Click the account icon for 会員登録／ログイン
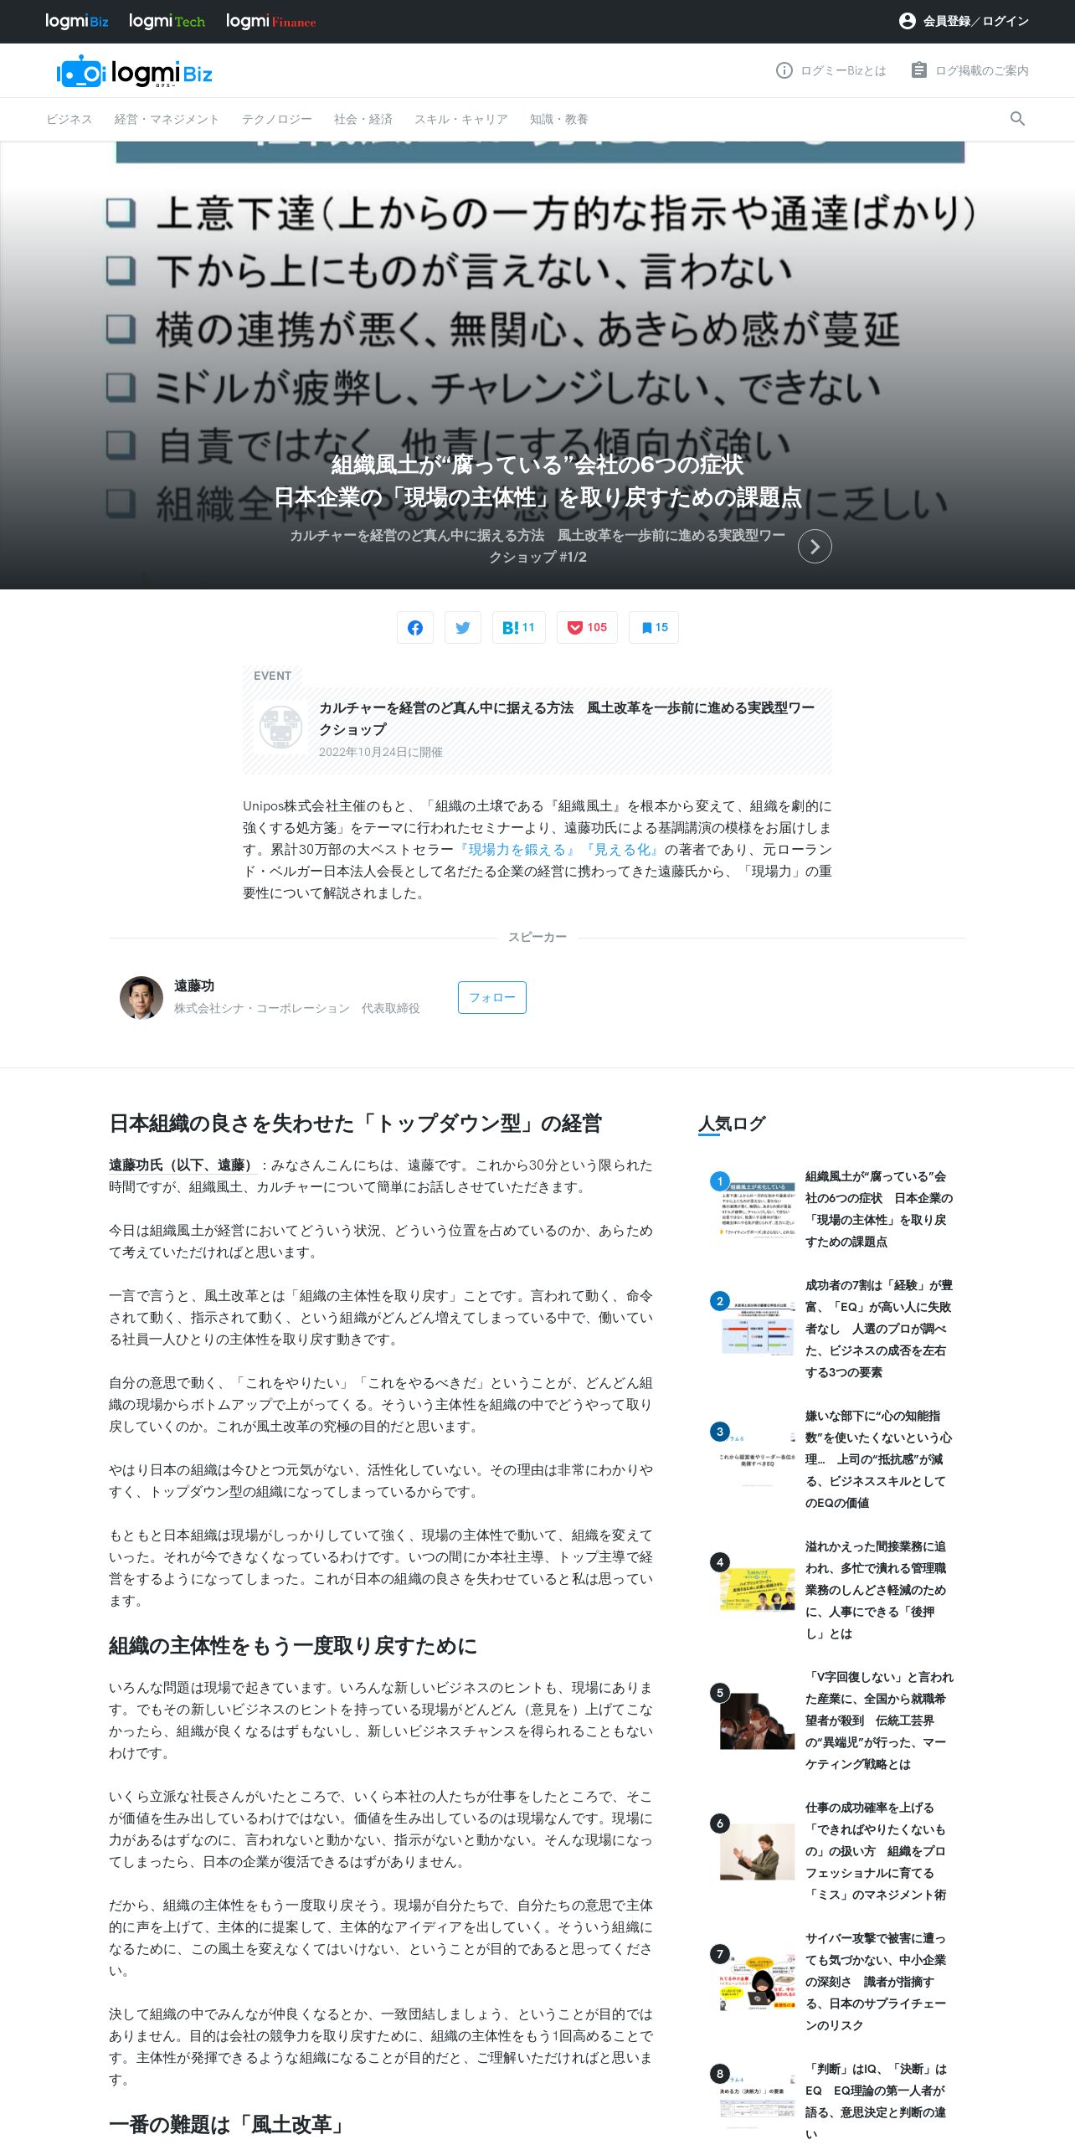Screen dimensions: 1075x2150 (x=907, y=21)
